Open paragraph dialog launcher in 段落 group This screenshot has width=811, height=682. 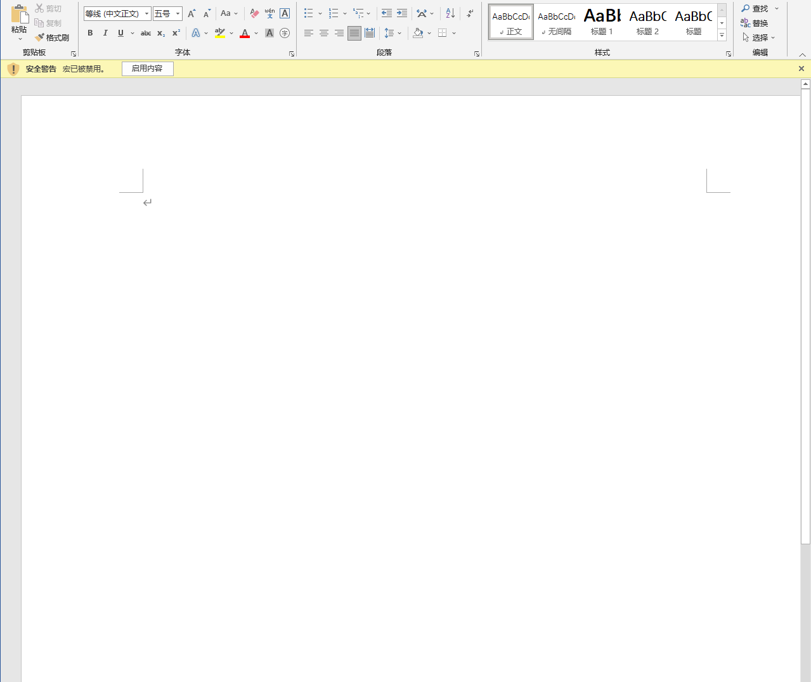[477, 54]
